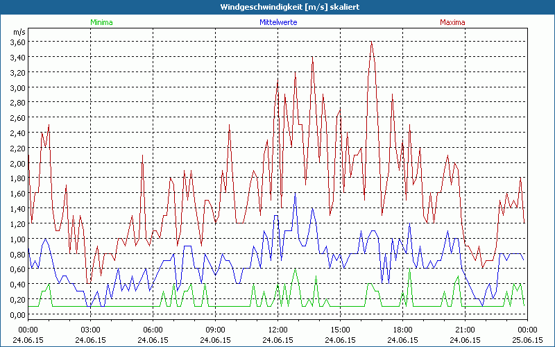Click the 06:00 time axis label
Image resolution: width=555 pixels, height=347 pixels.
tap(153, 330)
